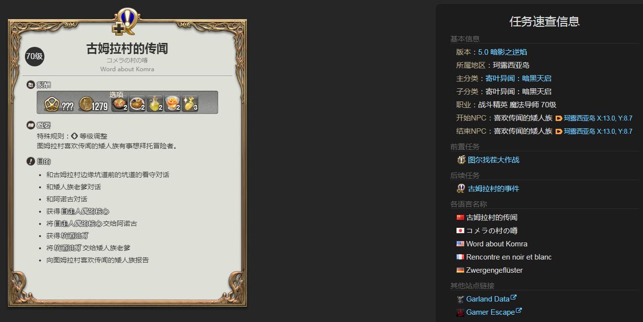
Task: Open the 5.0 暗影之逆焰 version link
Action: pyautogui.click(x=502, y=52)
